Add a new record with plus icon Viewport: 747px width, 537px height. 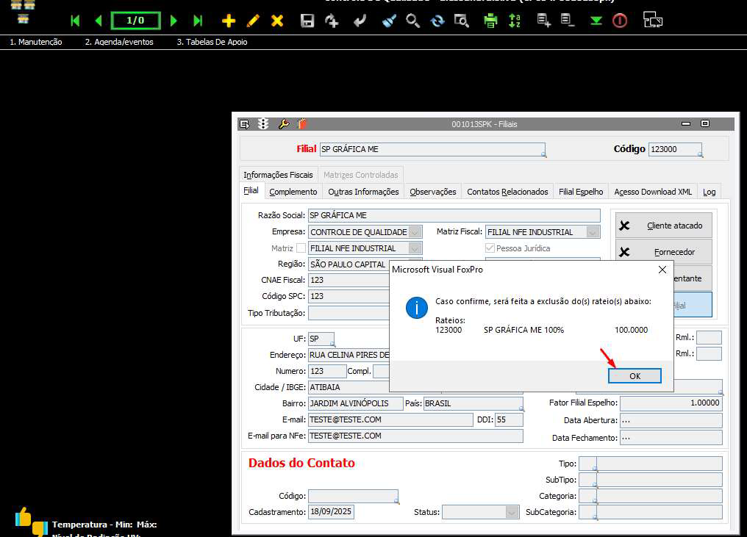click(229, 21)
